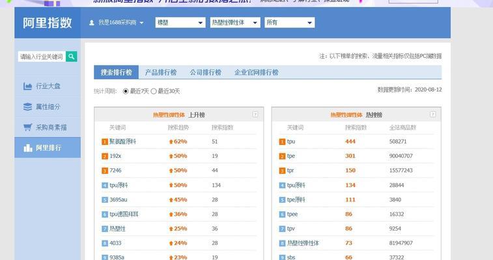Viewport: 493px width, 260px height.
Task: Click keyword 热塑性弹性体 in 热搜榜 row 8
Action: click(303, 243)
